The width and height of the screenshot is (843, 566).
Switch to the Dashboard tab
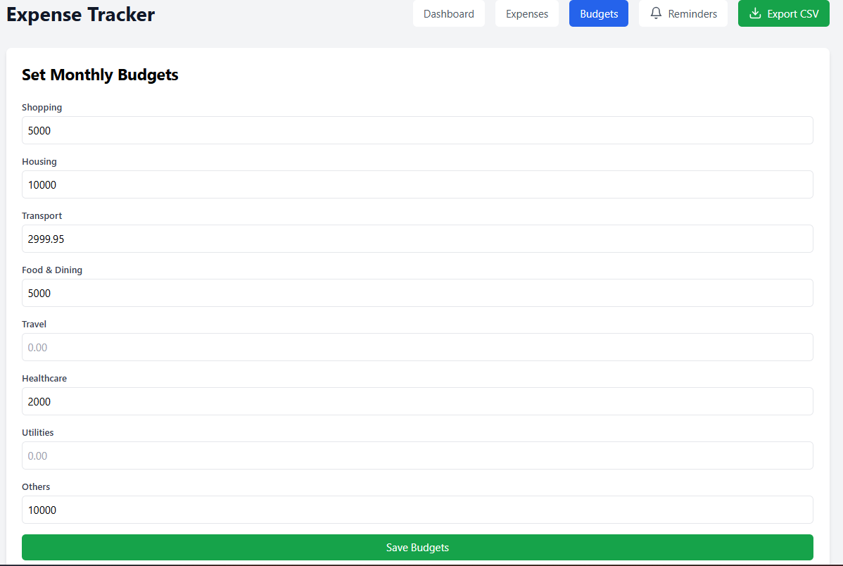(449, 13)
